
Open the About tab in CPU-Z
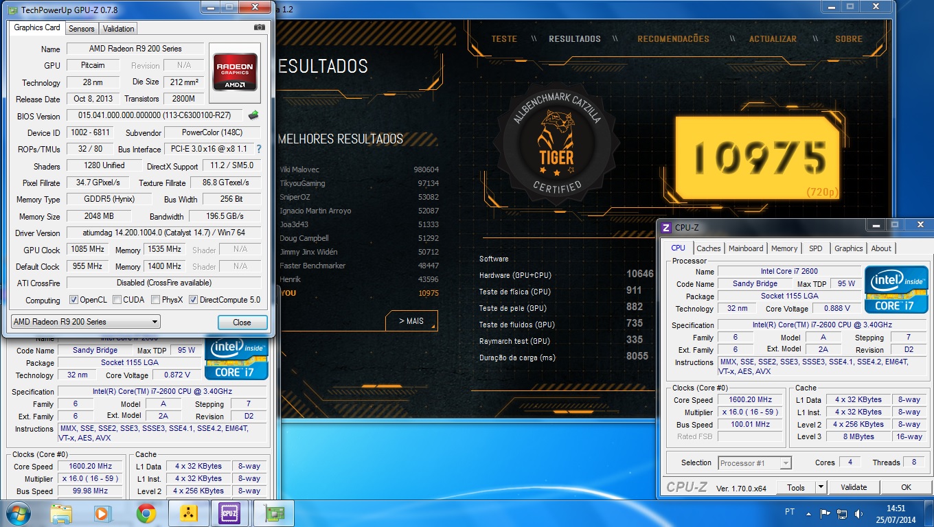(882, 248)
